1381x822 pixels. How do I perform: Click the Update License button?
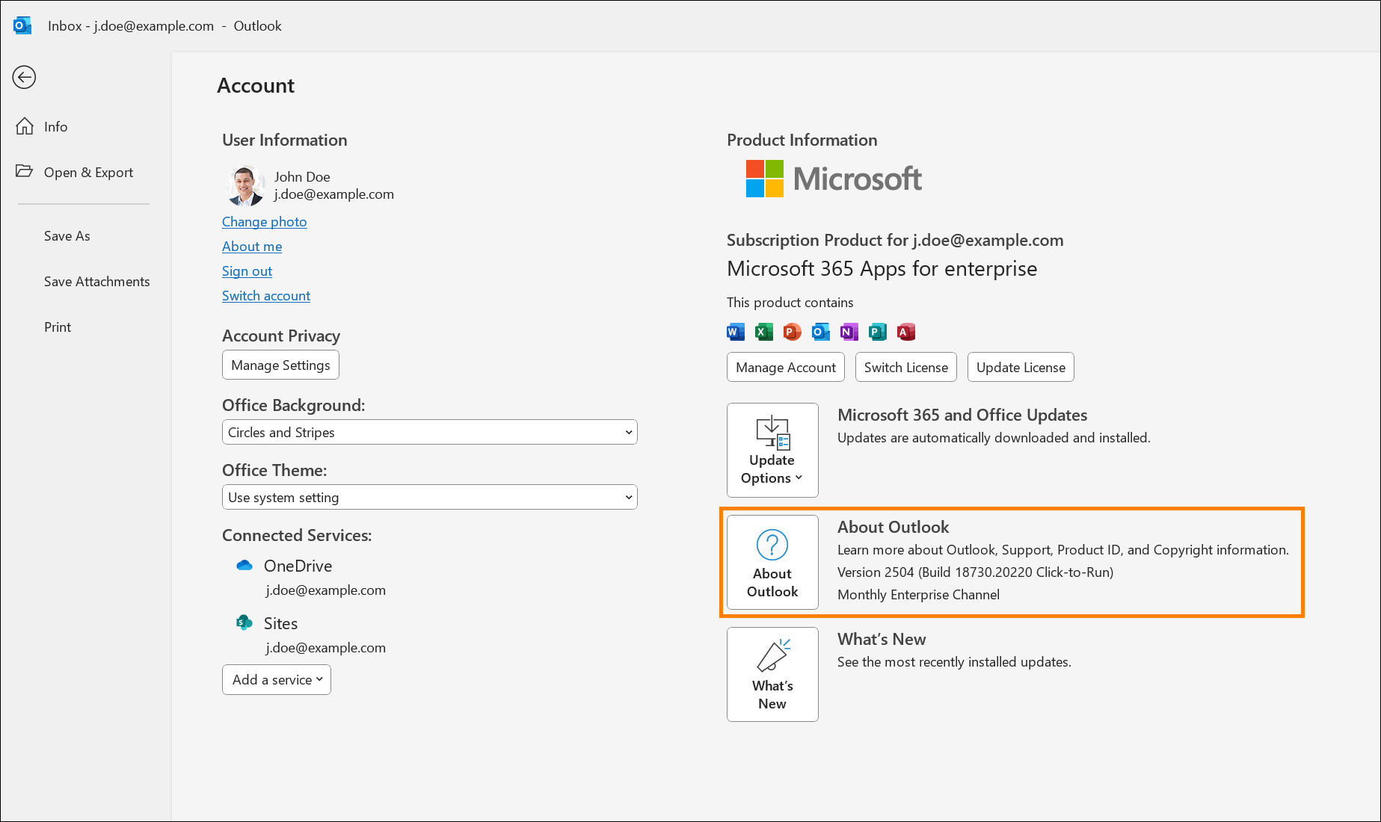pyautogui.click(x=1021, y=367)
